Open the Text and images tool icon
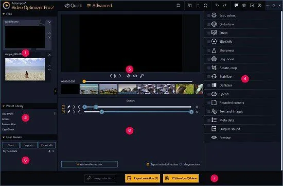The image size is (283, 186). coord(214,111)
